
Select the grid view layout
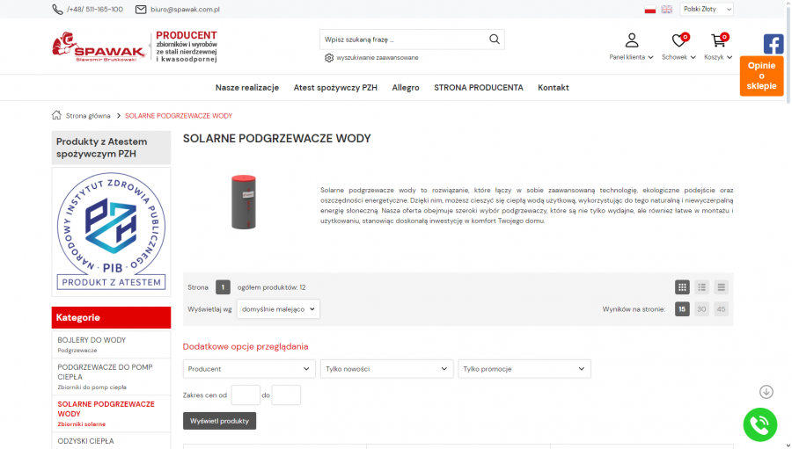pos(682,287)
